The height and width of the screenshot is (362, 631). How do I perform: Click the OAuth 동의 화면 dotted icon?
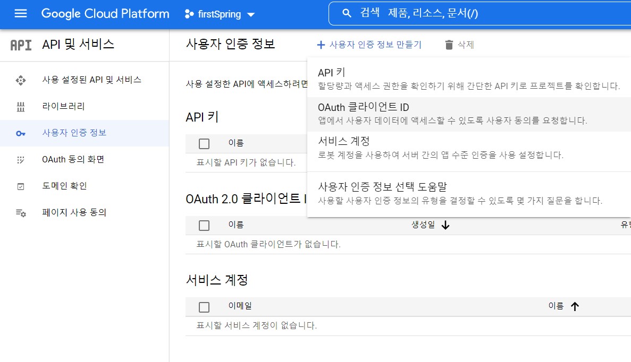(x=21, y=160)
